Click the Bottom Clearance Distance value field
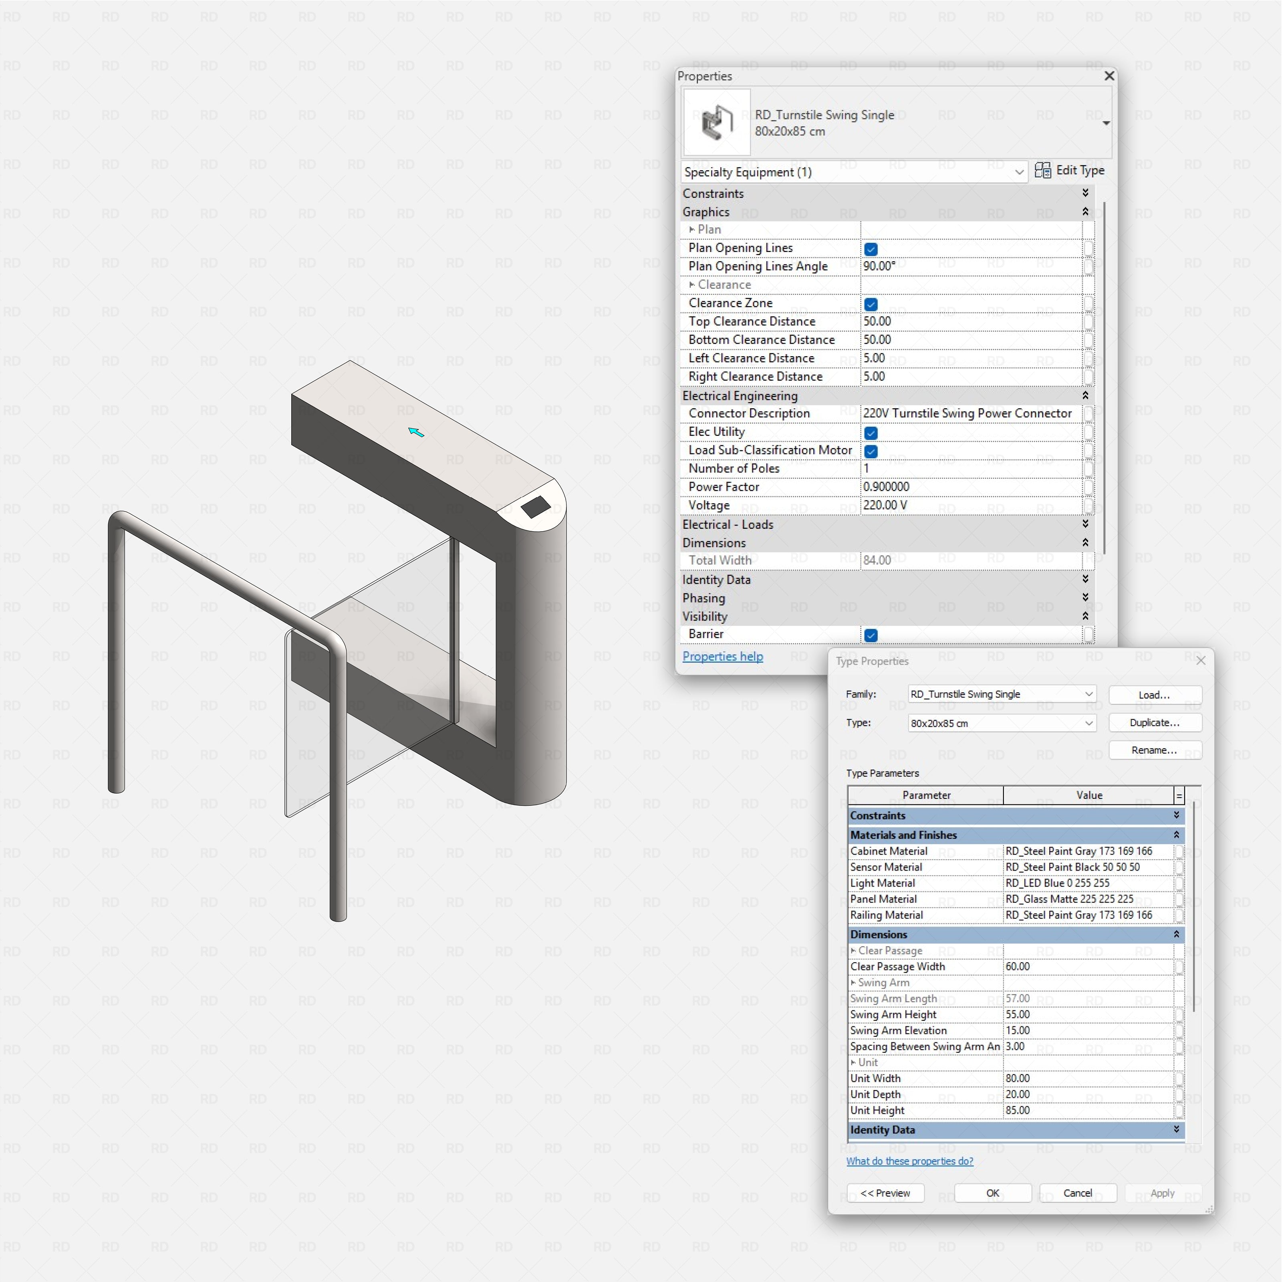 (x=971, y=340)
